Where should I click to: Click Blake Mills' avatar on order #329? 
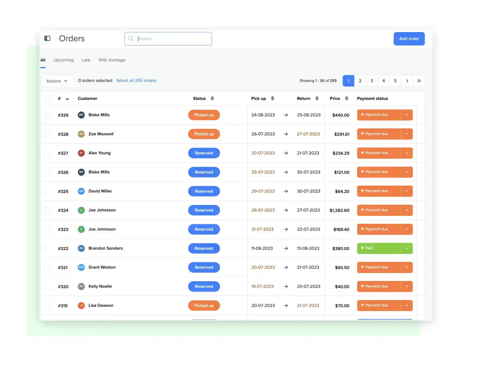pyautogui.click(x=81, y=115)
